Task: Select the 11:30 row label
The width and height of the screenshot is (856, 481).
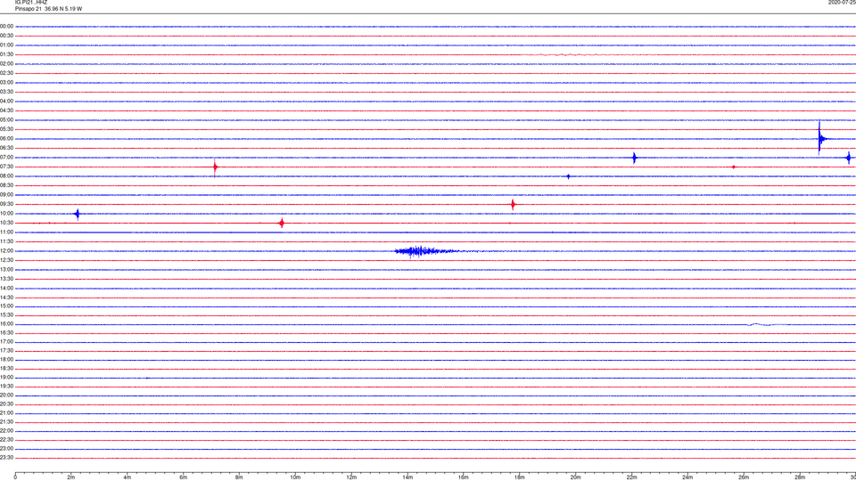Action: click(x=6, y=241)
